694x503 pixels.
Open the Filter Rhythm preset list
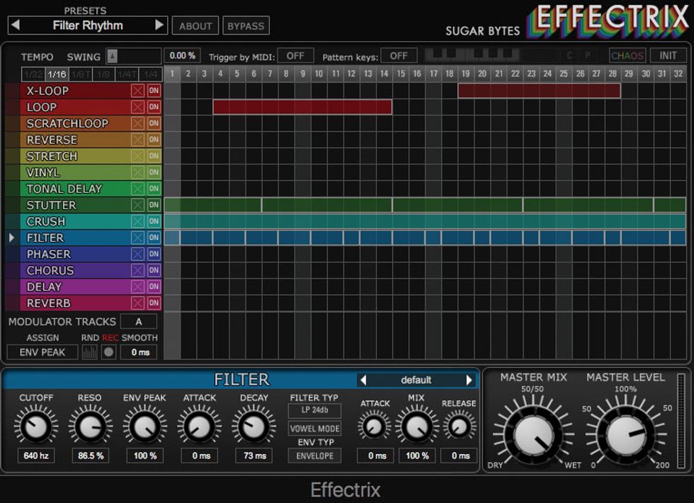(88, 26)
